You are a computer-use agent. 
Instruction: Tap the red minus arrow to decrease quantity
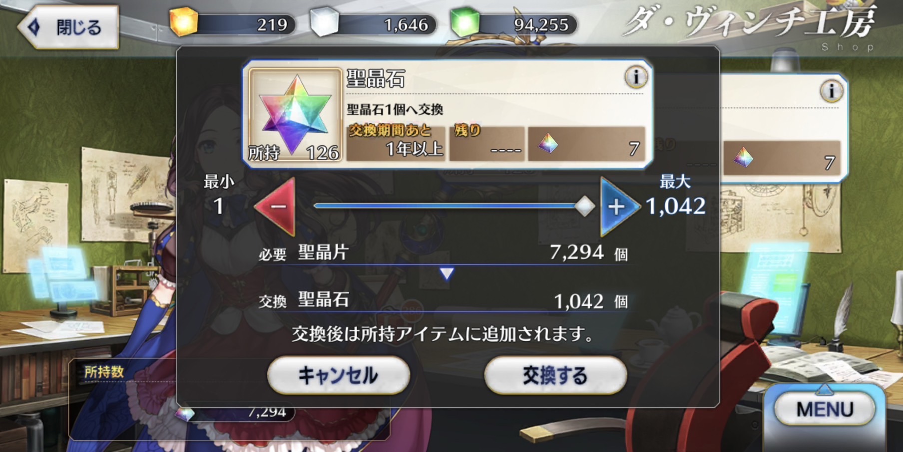click(276, 206)
